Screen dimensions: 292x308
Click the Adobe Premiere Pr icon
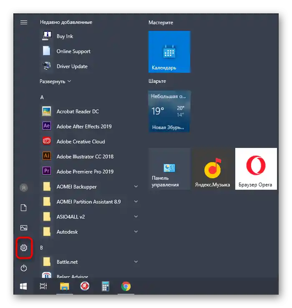pyautogui.click(x=47, y=171)
